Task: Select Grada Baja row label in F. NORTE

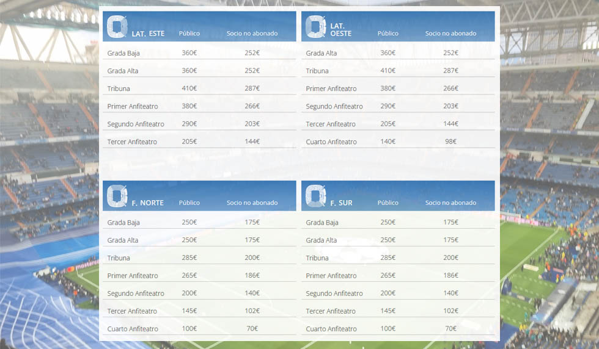Action: 123,222
